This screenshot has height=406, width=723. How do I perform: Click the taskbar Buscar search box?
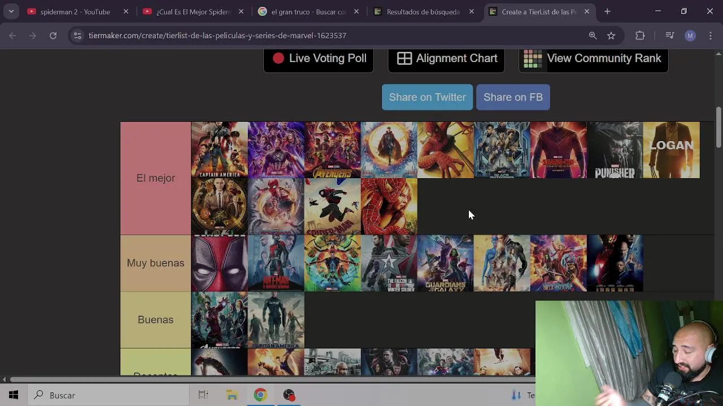coord(108,395)
